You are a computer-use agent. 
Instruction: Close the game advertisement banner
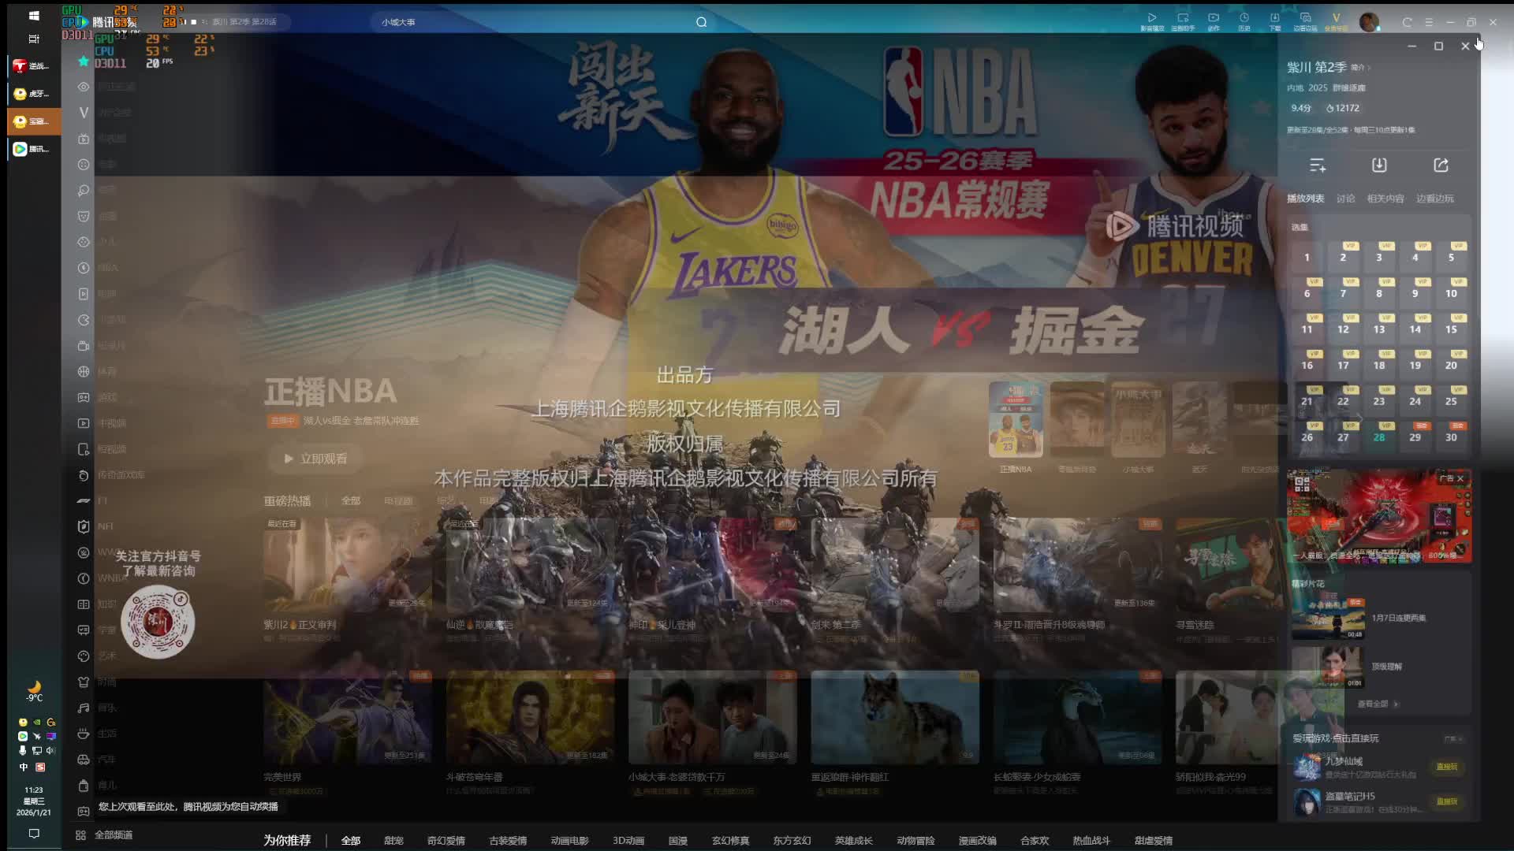click(1460, 478)
